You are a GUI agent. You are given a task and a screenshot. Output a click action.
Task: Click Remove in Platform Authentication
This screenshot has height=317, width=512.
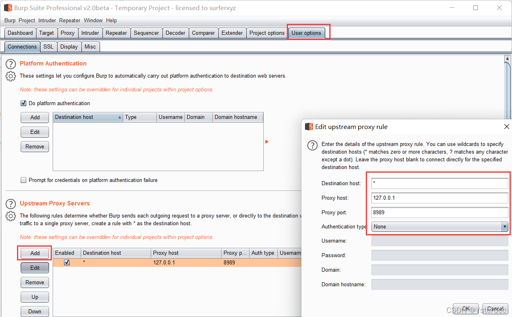[35, 146]
